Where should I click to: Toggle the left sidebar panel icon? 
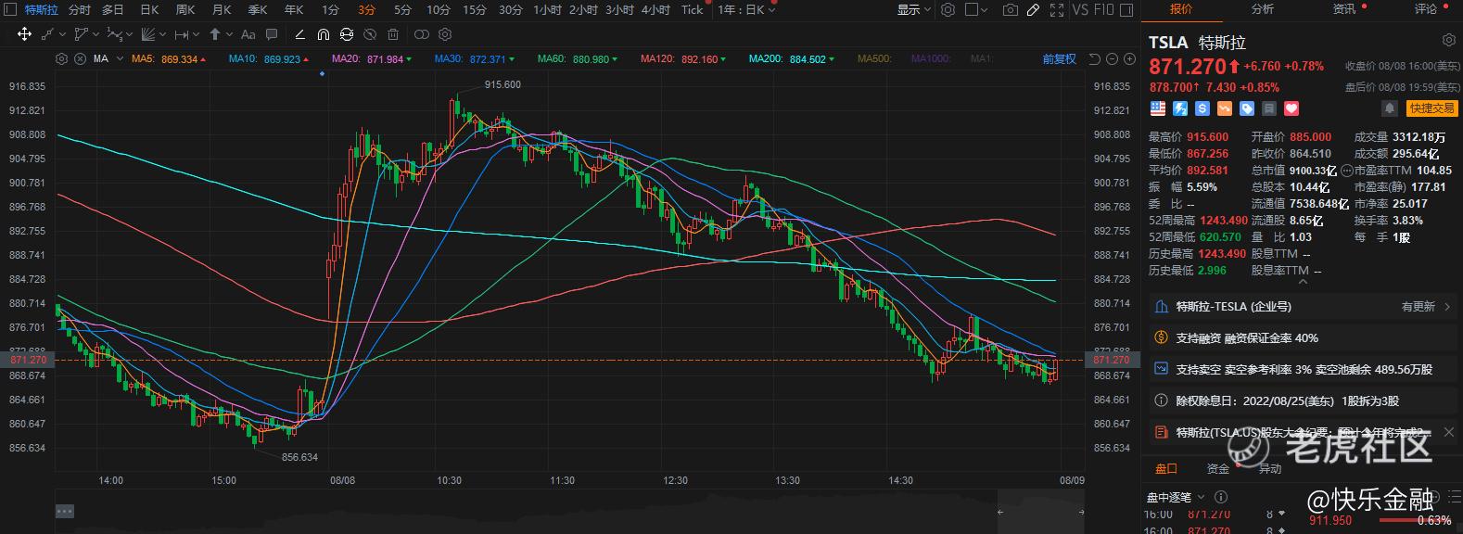(x=8, y=9)
